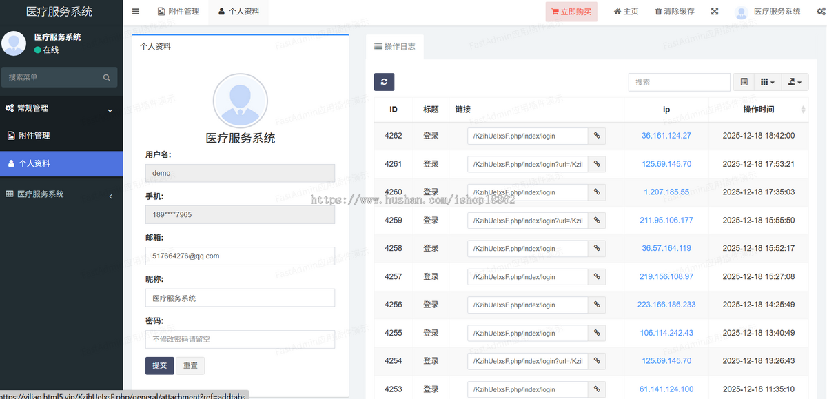Open the settings gear icon top-right
Viewport: 827px width, 399px height.
click(821, 11)
